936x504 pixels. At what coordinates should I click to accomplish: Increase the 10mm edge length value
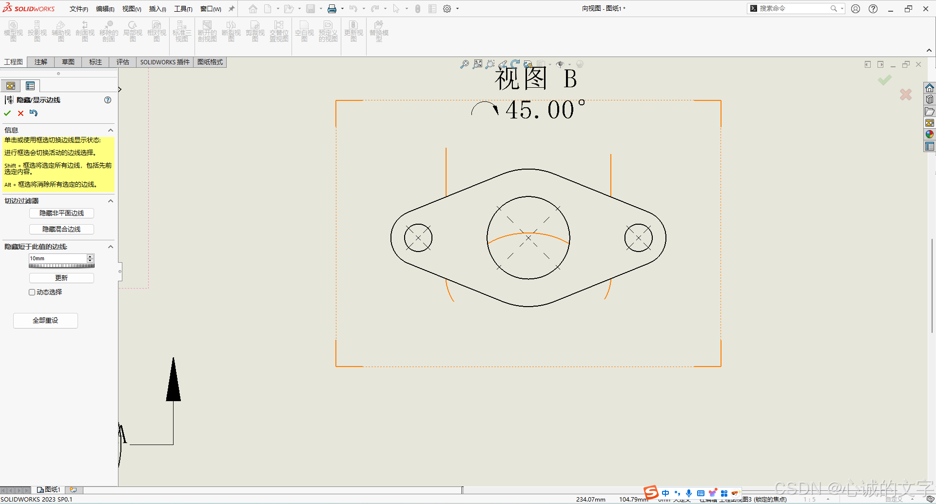(90, 256)
